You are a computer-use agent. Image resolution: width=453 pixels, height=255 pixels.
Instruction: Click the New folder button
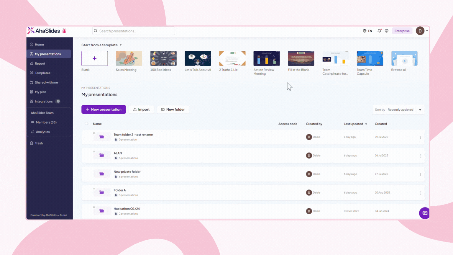[x=173, y=109]
